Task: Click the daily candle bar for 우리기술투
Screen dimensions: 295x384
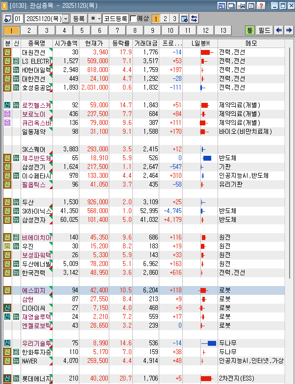Action: click(x=209, y=343)
